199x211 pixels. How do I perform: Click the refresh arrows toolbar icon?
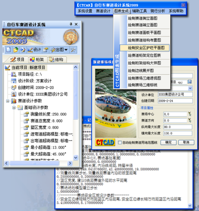[x=23, y=50]
